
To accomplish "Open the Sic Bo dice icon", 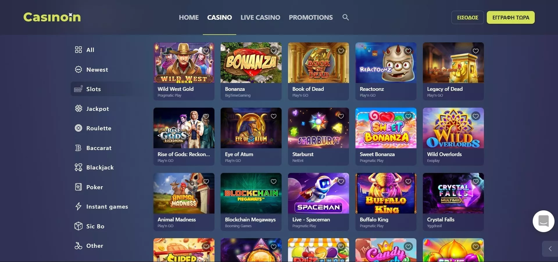I will point(78,226).
